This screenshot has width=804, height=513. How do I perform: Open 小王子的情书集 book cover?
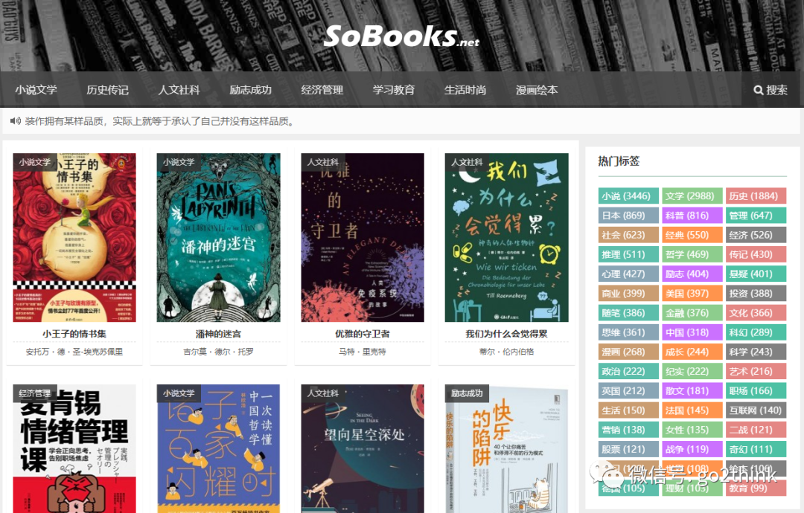tap(74, 238)
